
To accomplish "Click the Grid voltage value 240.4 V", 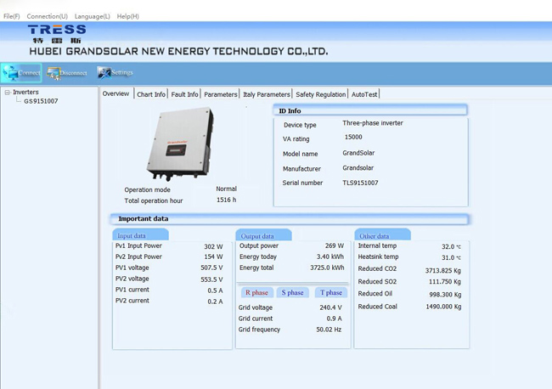I will pyautogui.click(x=330, y=307).
